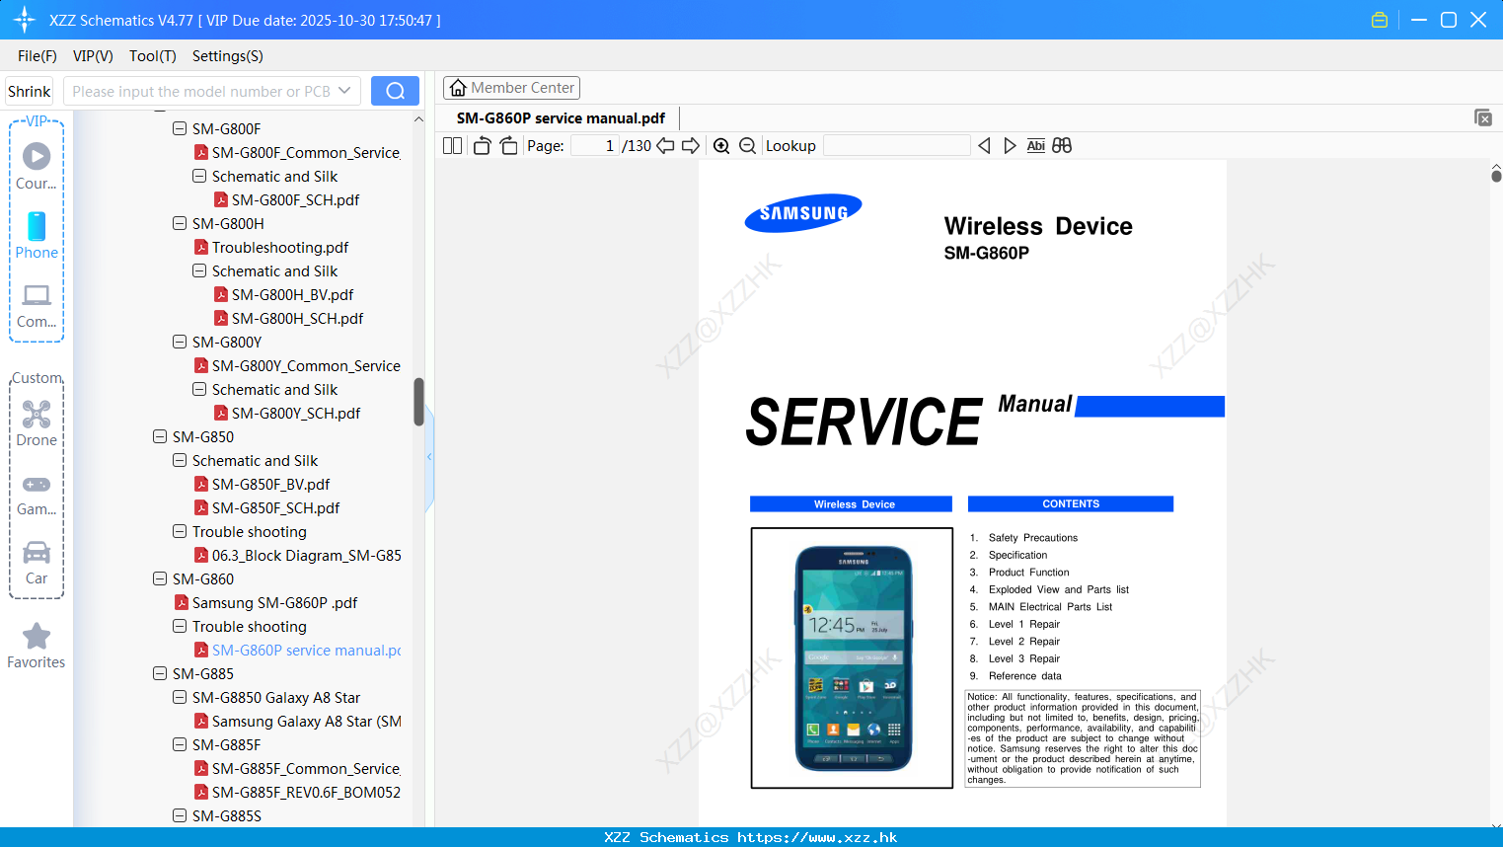Collapse Schematic and Silk under SM-G850

click(180, 460)
